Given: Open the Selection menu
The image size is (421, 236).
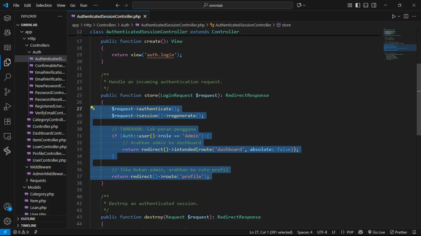Looking at the screenshot, I should click(x=44, y=5).
